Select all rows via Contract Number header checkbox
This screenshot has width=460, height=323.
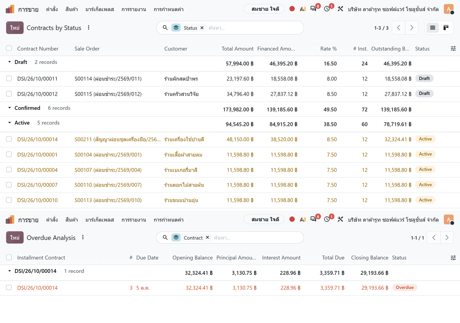tap(9, 49)
